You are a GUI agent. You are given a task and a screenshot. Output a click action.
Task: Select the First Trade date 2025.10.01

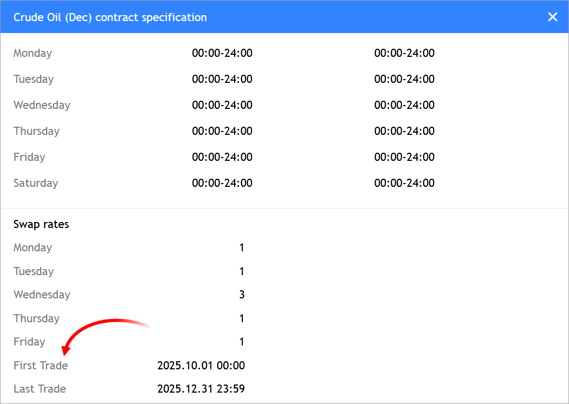point(201,366)
